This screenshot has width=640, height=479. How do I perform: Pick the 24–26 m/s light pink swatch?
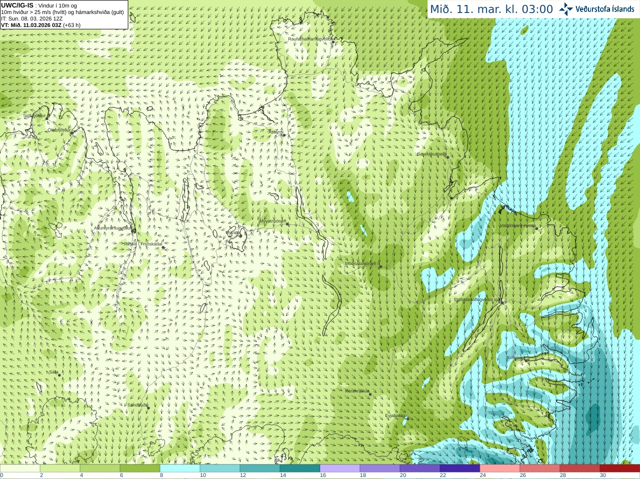(x=500, y=468)
